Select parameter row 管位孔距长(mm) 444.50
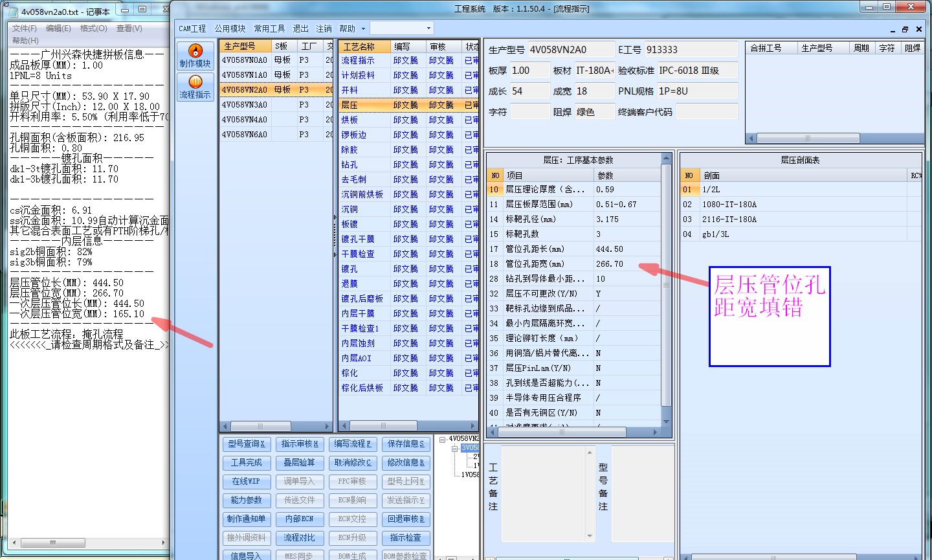This screenshot has width=932, height=560. [573, 249]
